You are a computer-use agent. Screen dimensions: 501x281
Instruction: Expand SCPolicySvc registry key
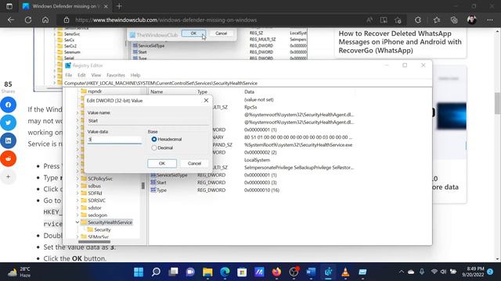(77, 179)
